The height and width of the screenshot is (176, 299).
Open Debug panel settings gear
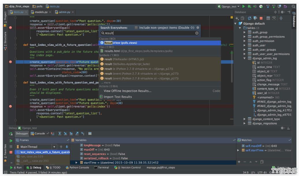[283, 128]
